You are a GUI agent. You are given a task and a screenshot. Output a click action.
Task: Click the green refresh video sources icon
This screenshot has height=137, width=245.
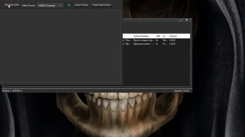tap(69, 5)
